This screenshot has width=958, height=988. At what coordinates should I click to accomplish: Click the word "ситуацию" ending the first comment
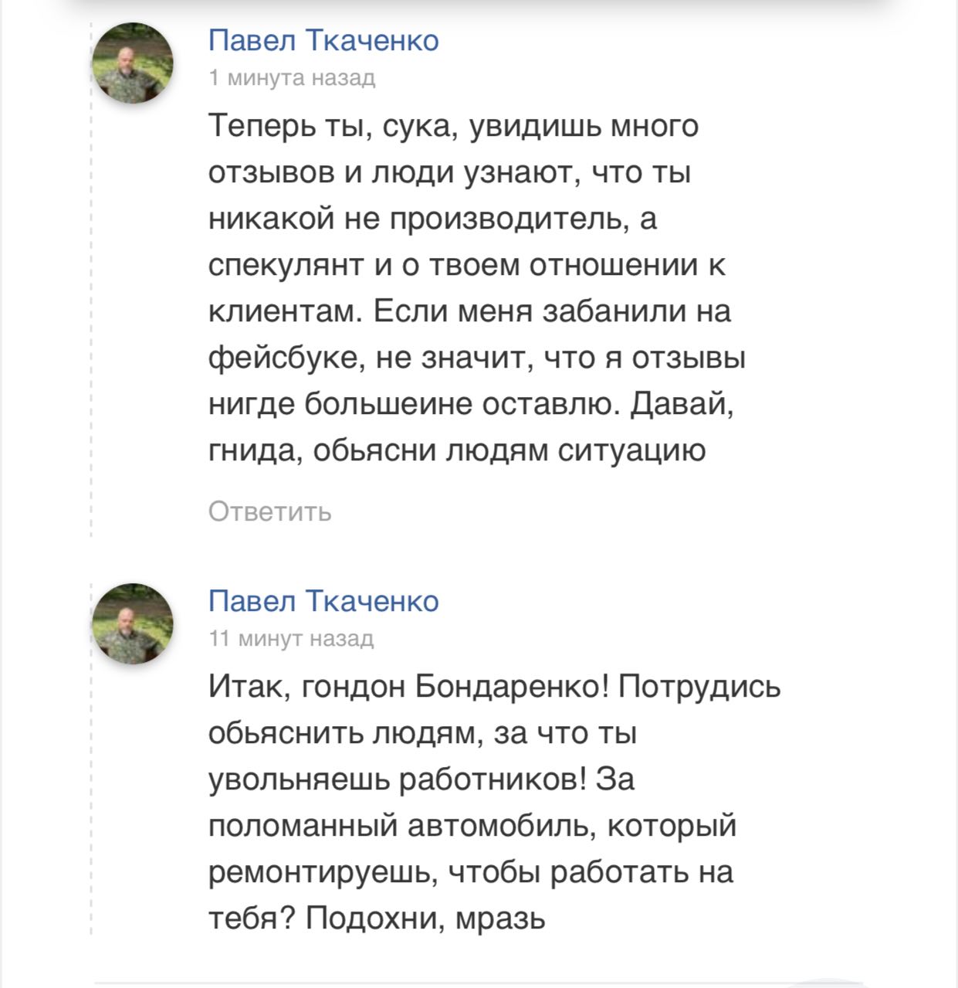click(631, 451)
